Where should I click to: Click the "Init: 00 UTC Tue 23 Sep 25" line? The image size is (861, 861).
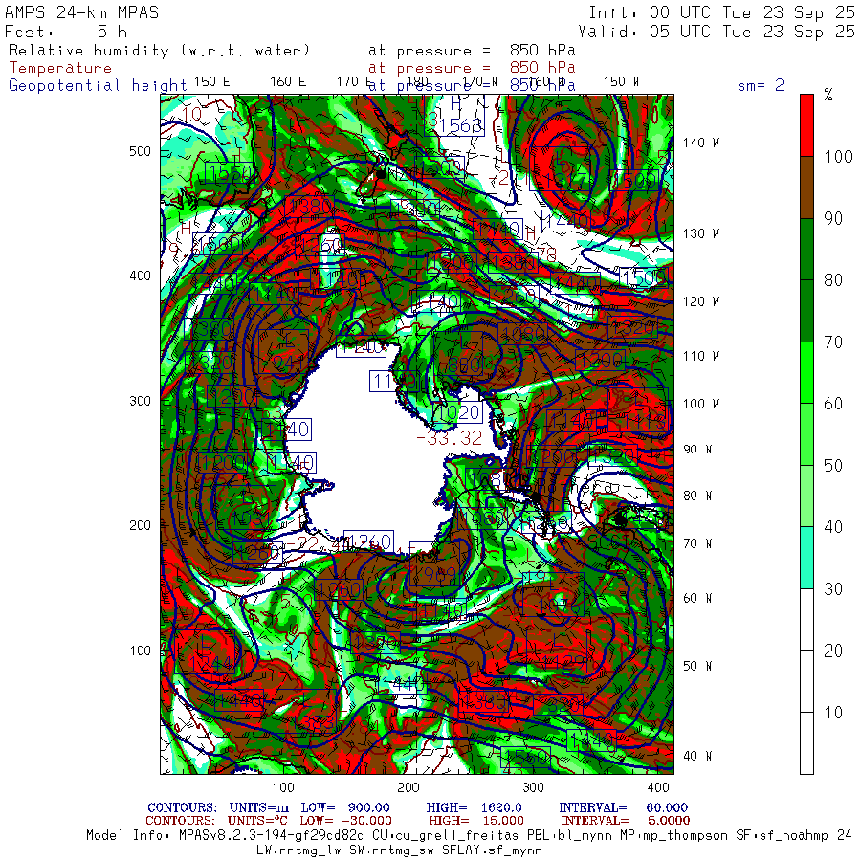pos(721,12)
